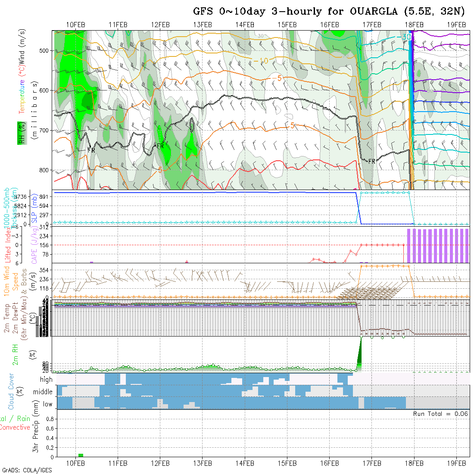The image size is (474, 474).
Task: Click the green precipitation bar at 10FEB
Action: click(x=81, y=455)
